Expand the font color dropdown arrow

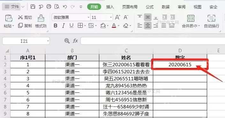tap(118, 26)
